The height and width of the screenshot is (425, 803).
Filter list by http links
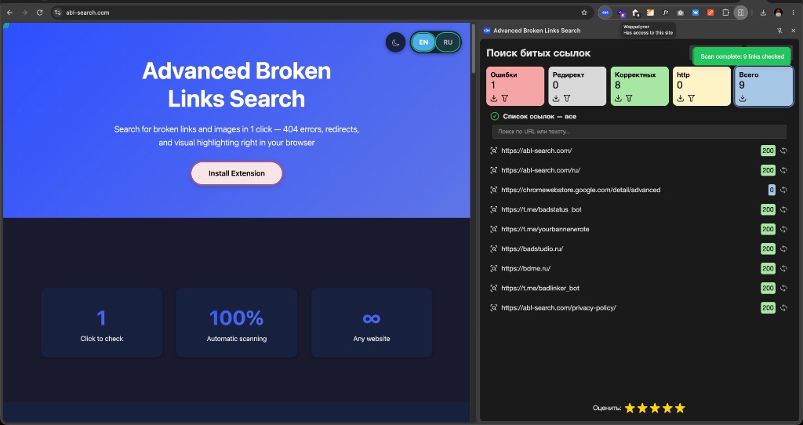(x=692, y=98)
